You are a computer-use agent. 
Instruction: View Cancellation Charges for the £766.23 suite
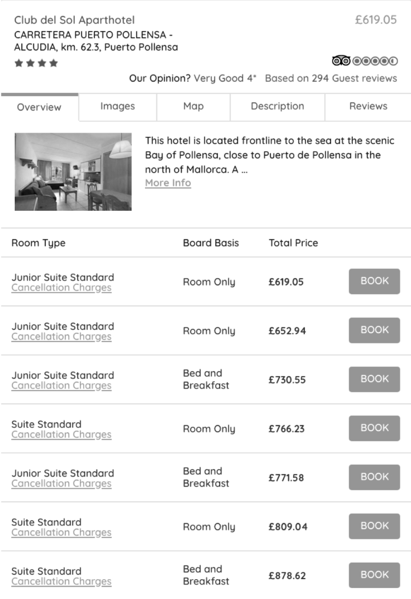pos(61,435)
